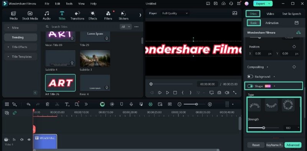
Task: Select the timeline text tool
Action: (67, 105)
